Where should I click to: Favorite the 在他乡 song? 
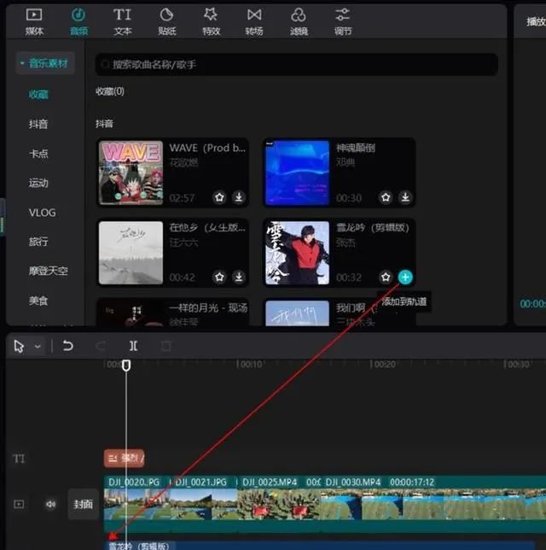[219, 277]
